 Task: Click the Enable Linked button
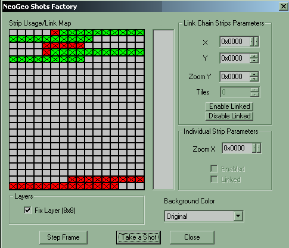pos(229,106)
